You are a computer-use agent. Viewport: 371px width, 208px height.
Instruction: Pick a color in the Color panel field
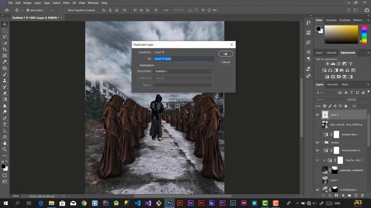(x=341, y=35)
